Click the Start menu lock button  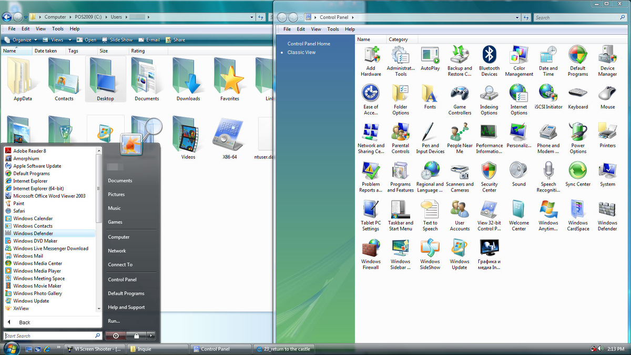pyautogui.click(x=136, y=335)
